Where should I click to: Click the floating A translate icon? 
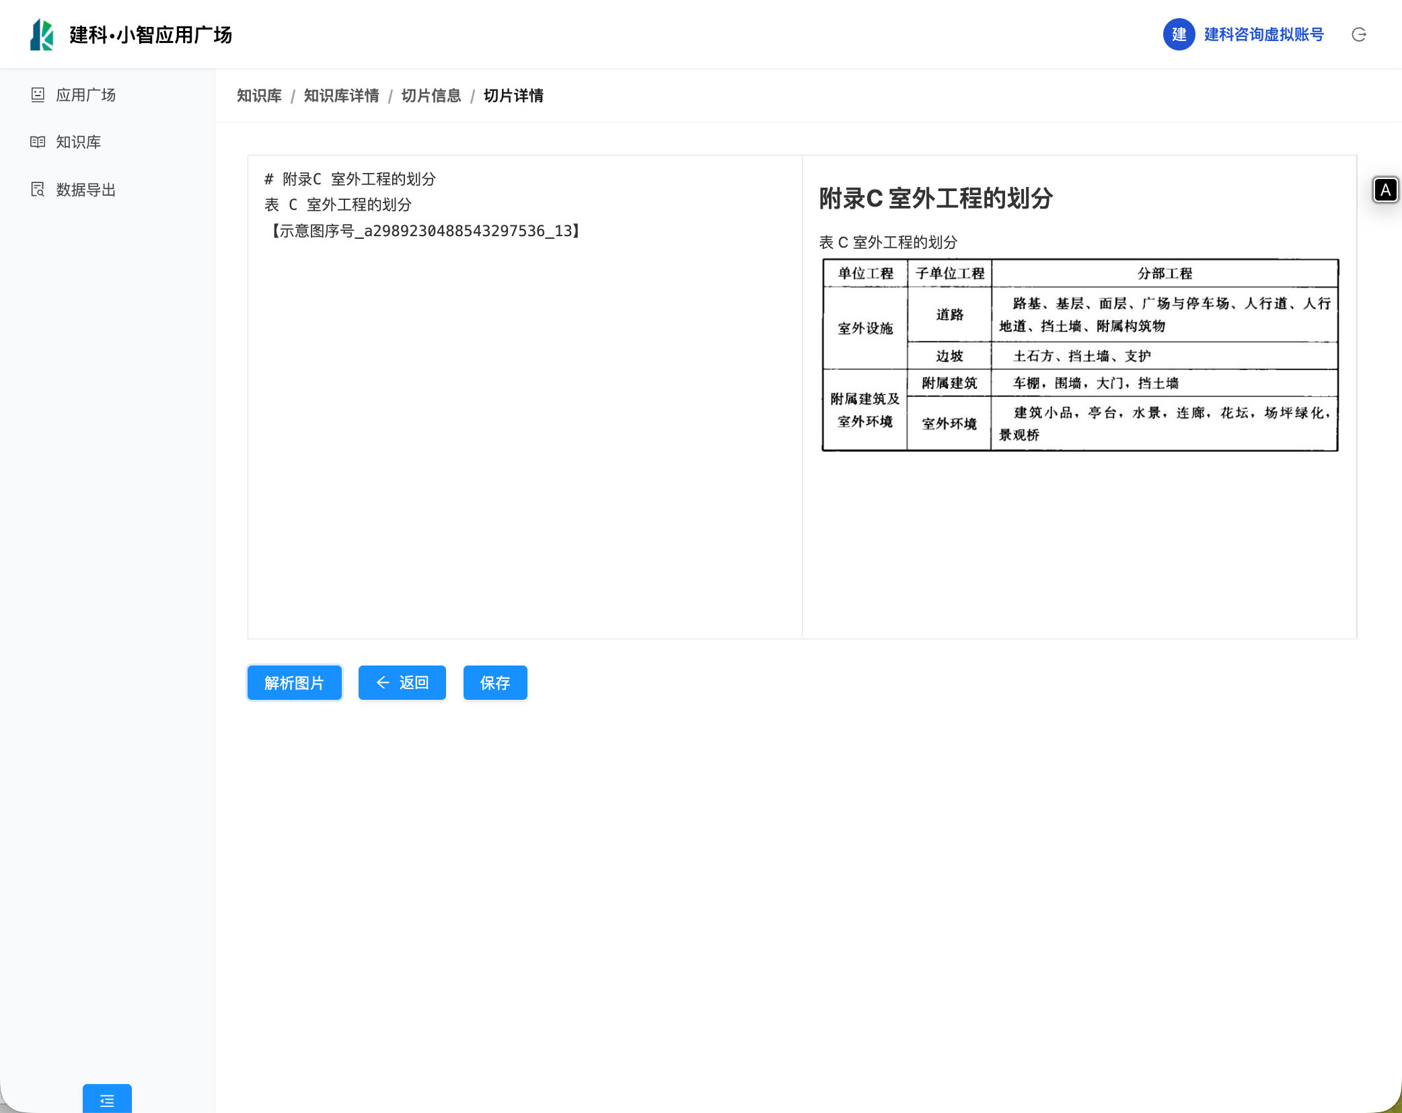pyautogui.click(x=1385, y=190)
